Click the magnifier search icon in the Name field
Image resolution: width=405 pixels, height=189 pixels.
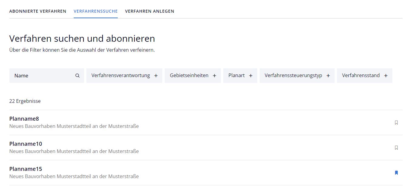point(77,76)
